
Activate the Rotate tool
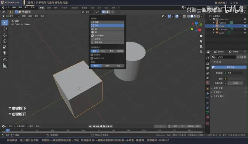pyautogui.click(x=5, y=41)
